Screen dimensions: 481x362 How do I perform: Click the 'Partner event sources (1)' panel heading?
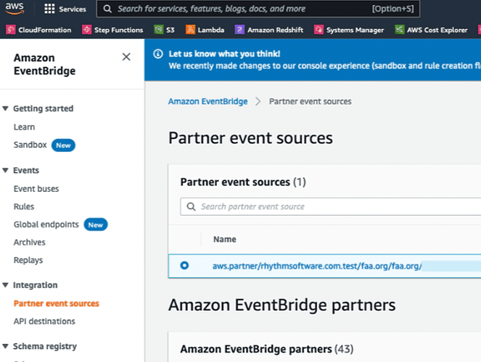[x=243, y=182]
